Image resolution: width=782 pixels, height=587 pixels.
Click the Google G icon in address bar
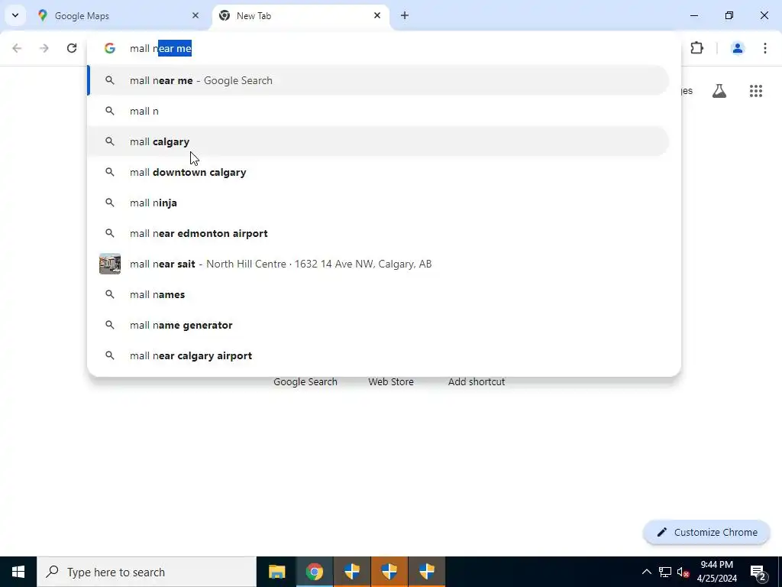tap(110, 48)
